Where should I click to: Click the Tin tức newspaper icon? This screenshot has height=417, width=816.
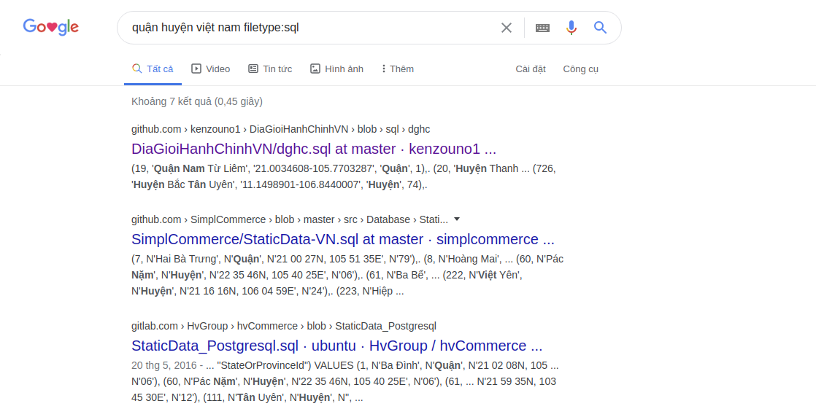click(253, 69)
